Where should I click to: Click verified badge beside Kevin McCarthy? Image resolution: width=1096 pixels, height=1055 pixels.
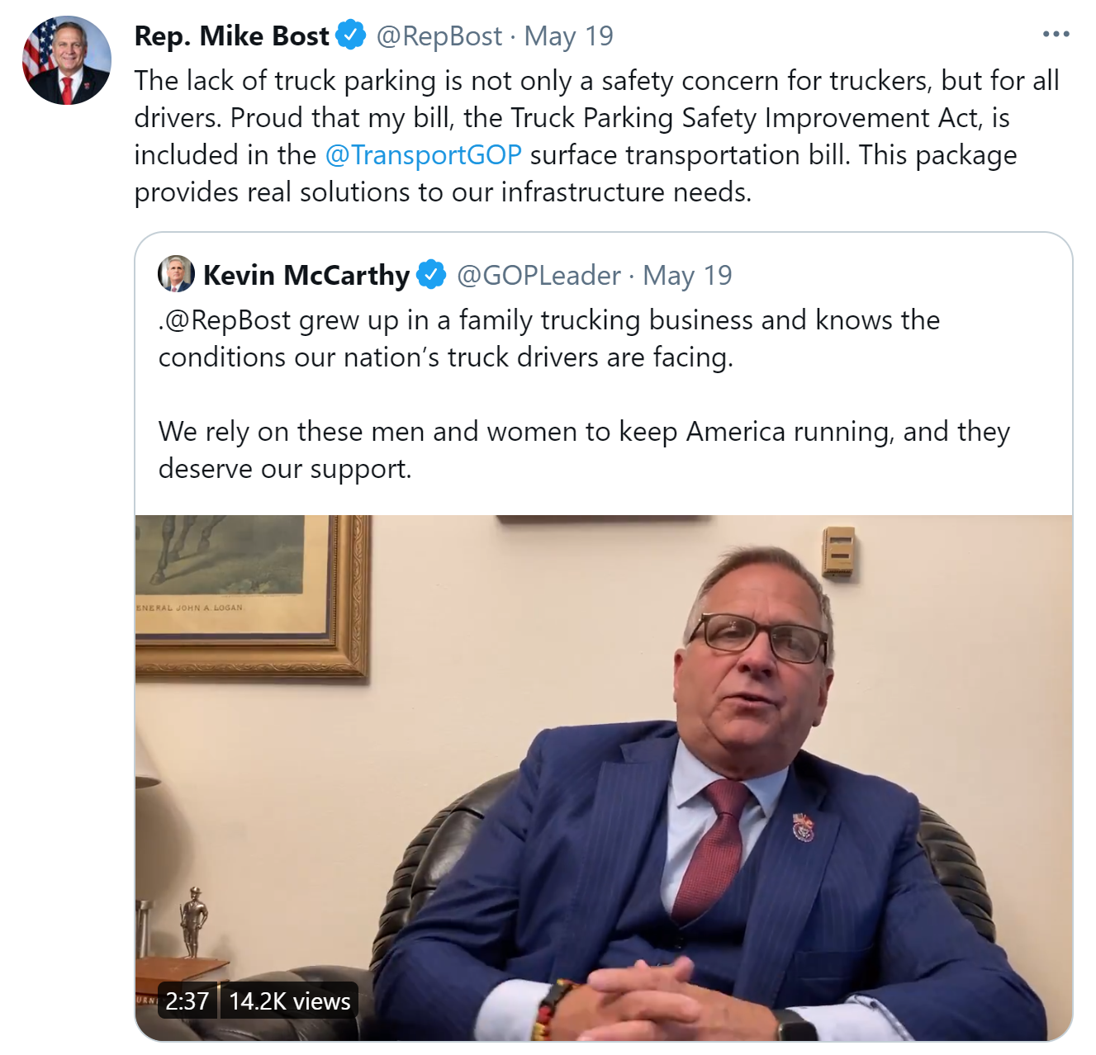click(431, 275)
